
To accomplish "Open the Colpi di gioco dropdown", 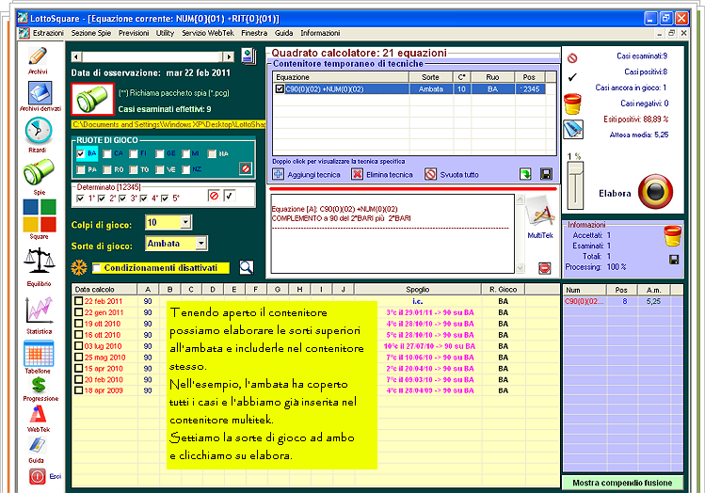I will click(185, 222).
